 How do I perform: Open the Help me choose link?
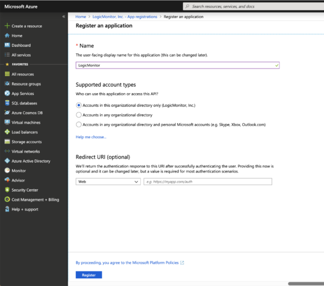[91, 137]
